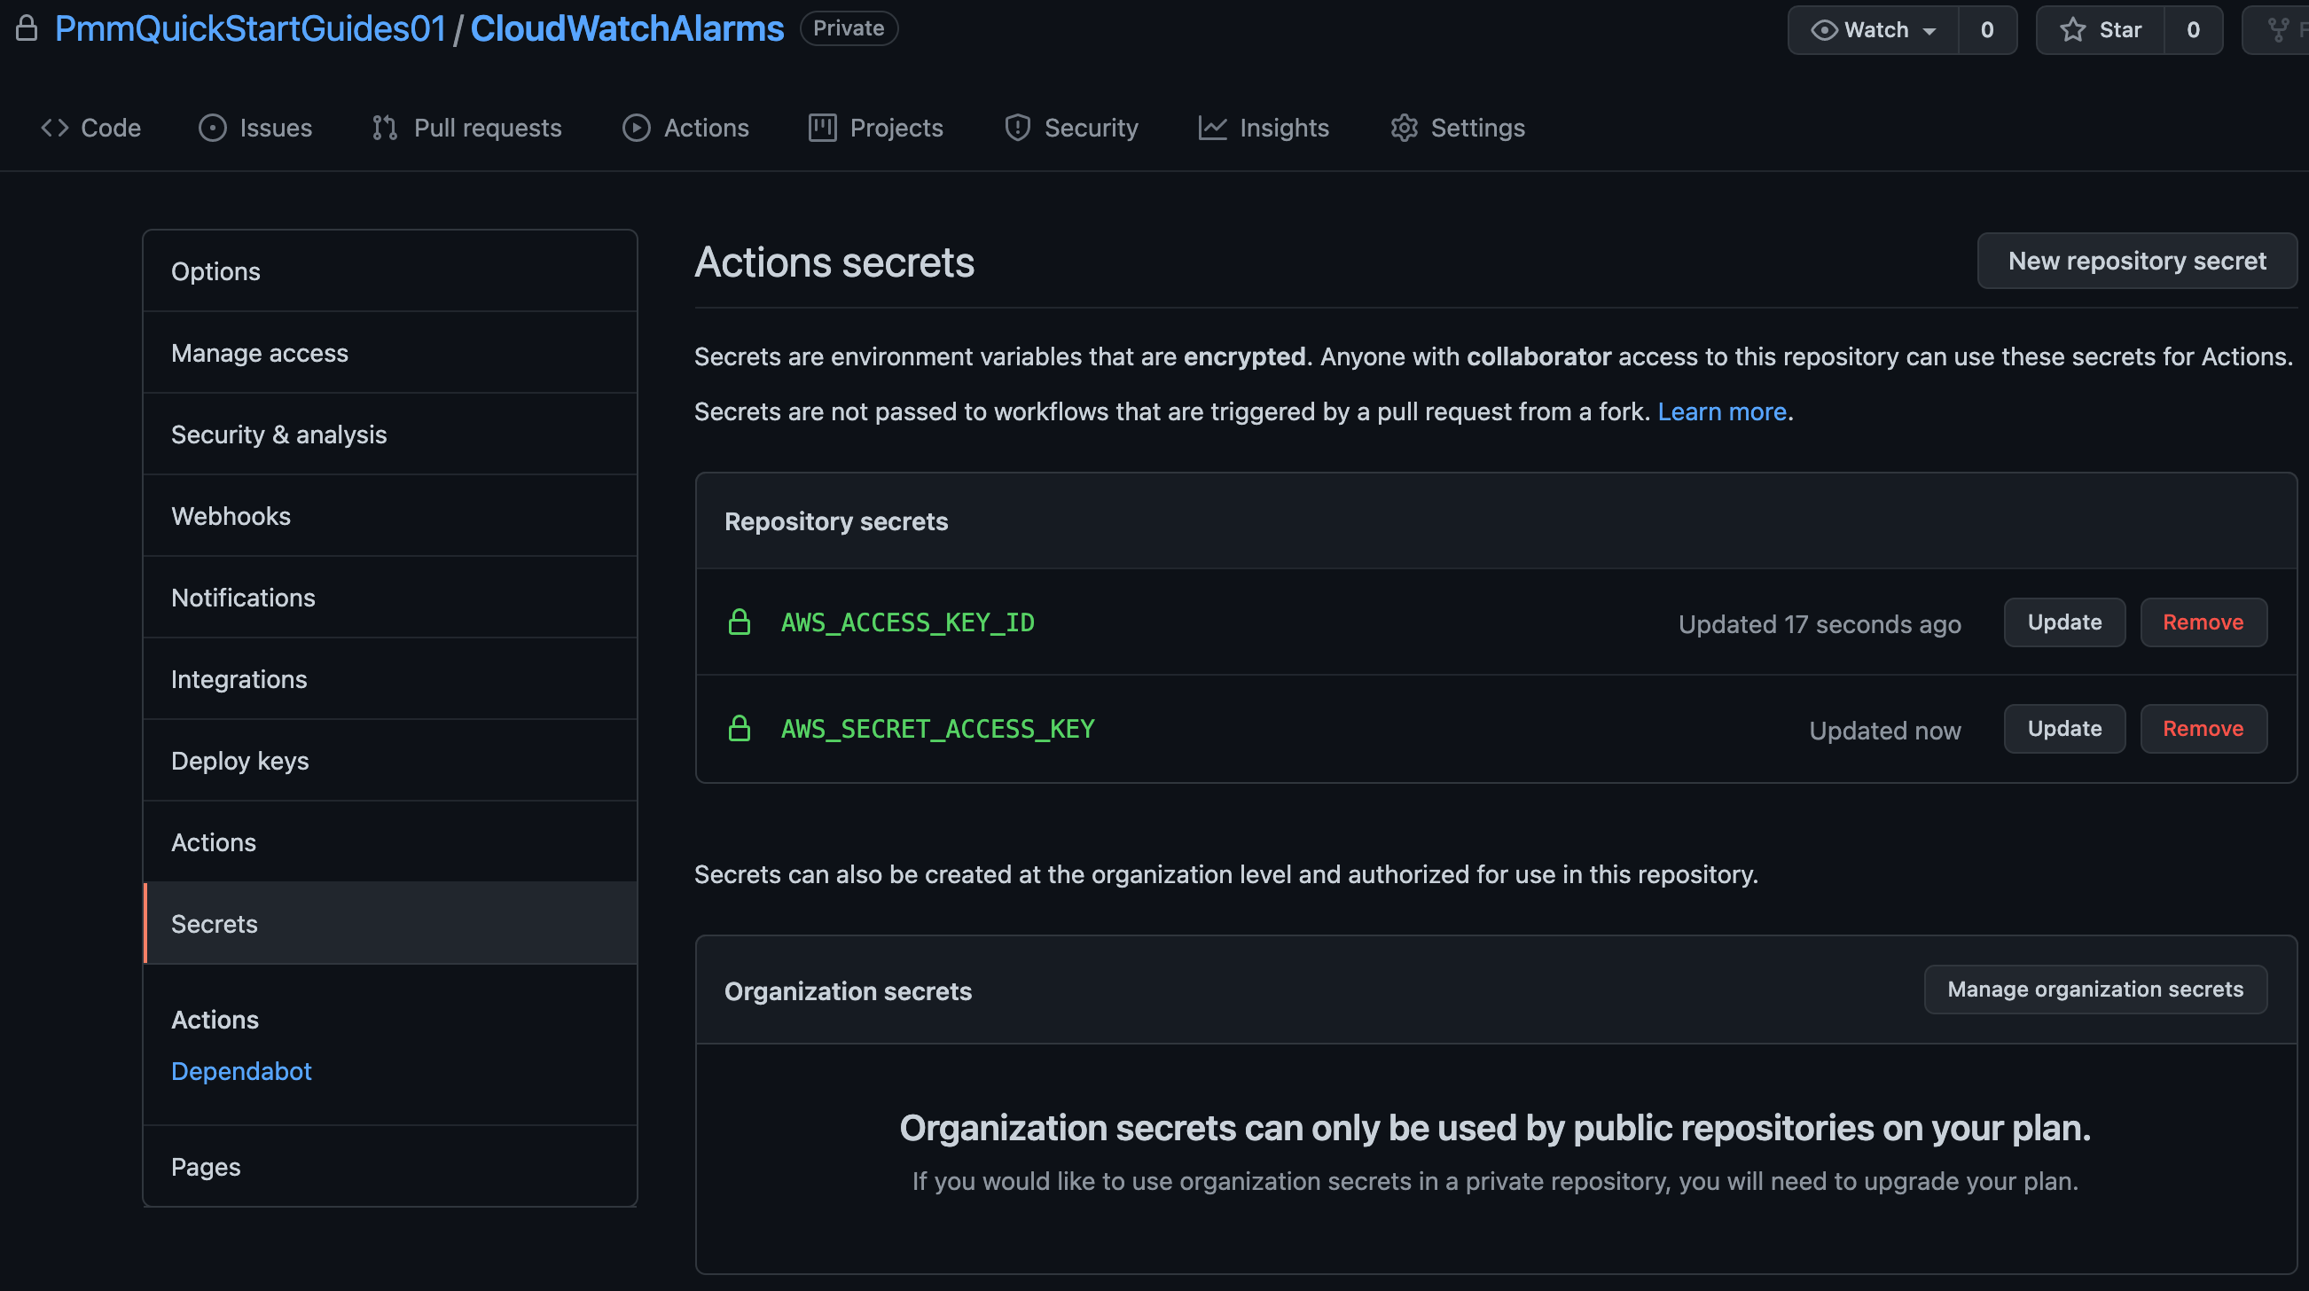Click the lock icon on AWS_SECRET_ACCESS_KEY
Viewport: 2309px width, 1291px height.
(x=738, y=728)
